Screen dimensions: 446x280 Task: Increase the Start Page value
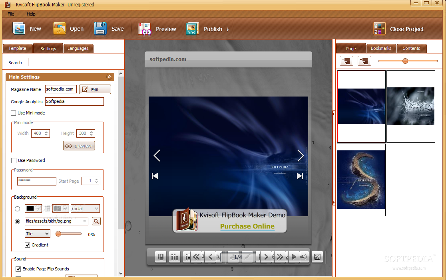coord(96,179)
